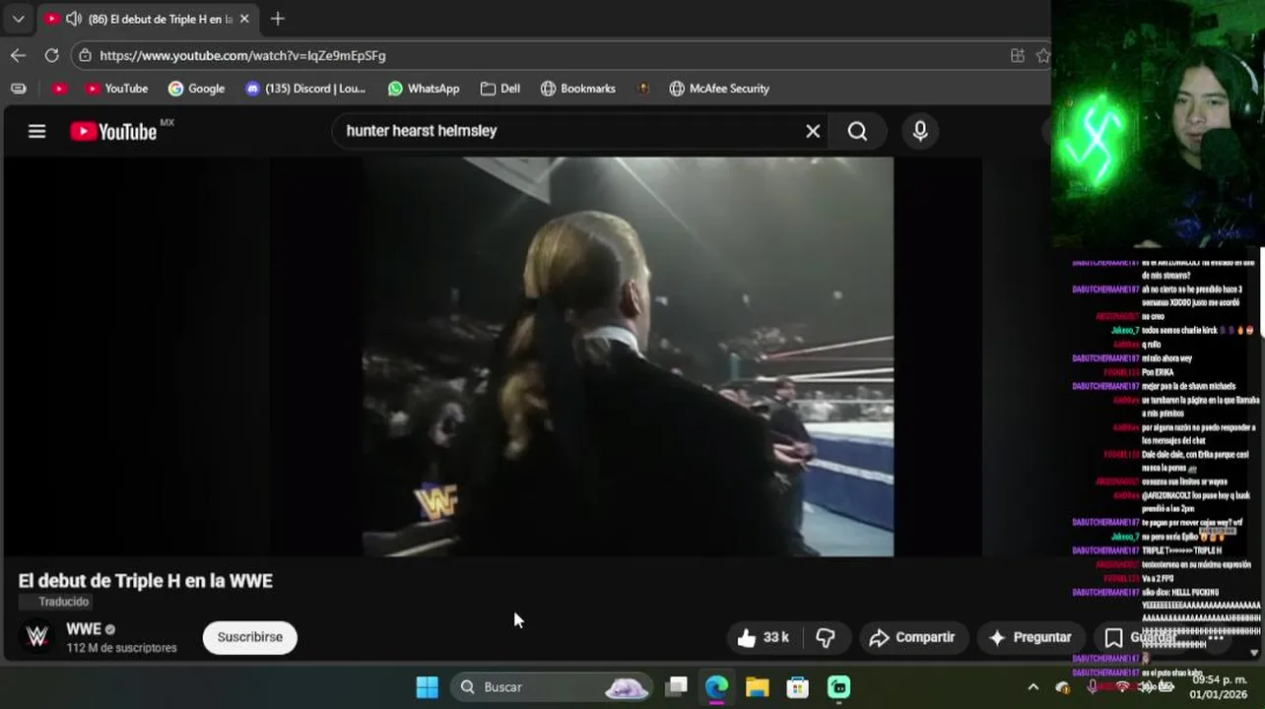Show hidden system tray icons

coord(1032,686)
